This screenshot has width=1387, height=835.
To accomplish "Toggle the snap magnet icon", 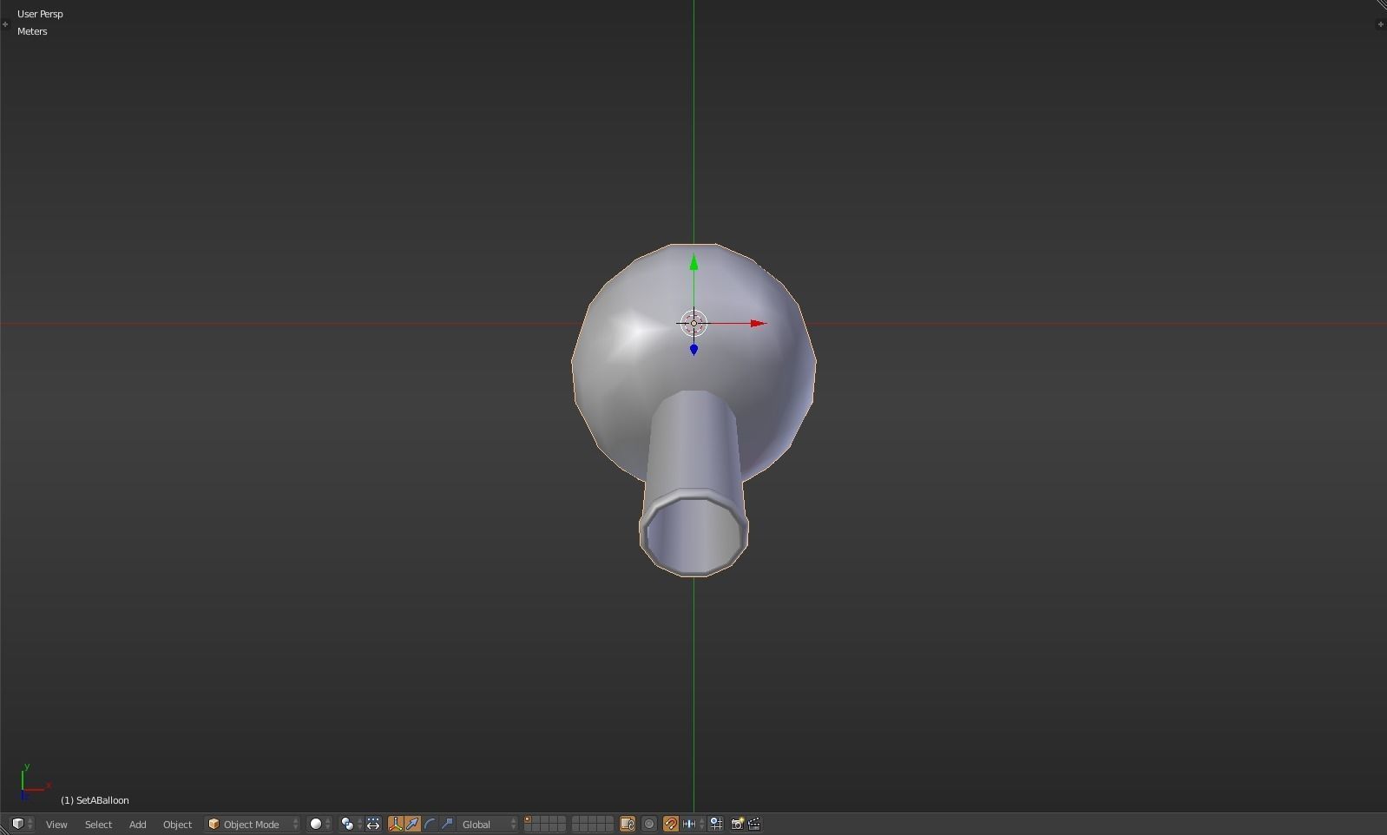I will tap(671, 825).
